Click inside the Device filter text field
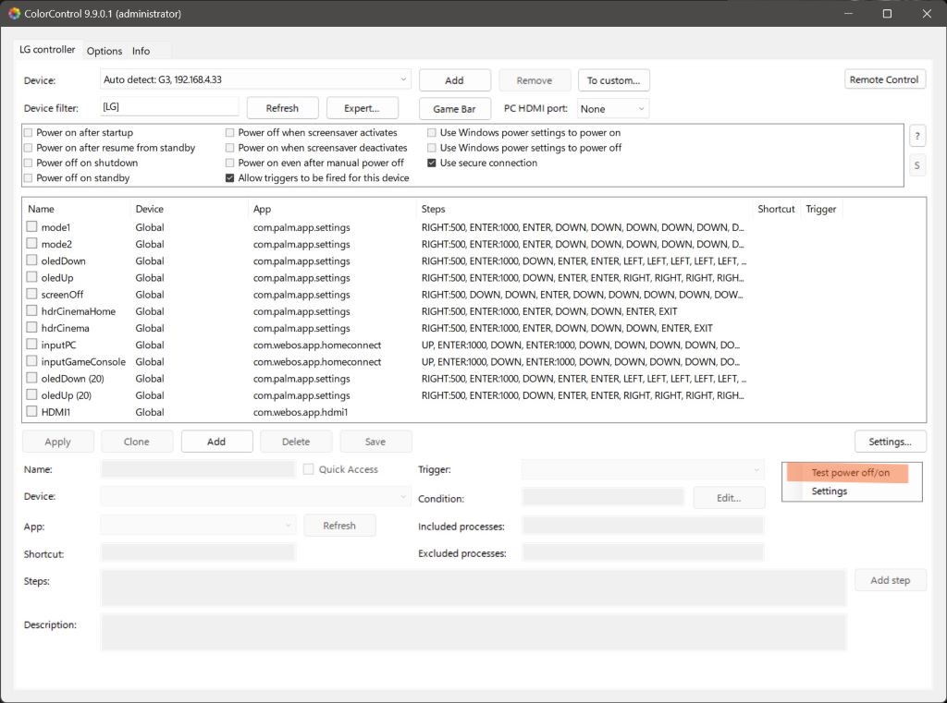947x703 pixels. click(x=169, y=107)
